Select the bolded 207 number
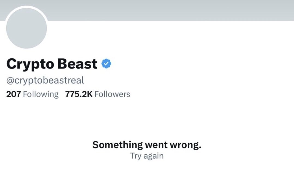This screenshot has height=177, width=294. 14,94
